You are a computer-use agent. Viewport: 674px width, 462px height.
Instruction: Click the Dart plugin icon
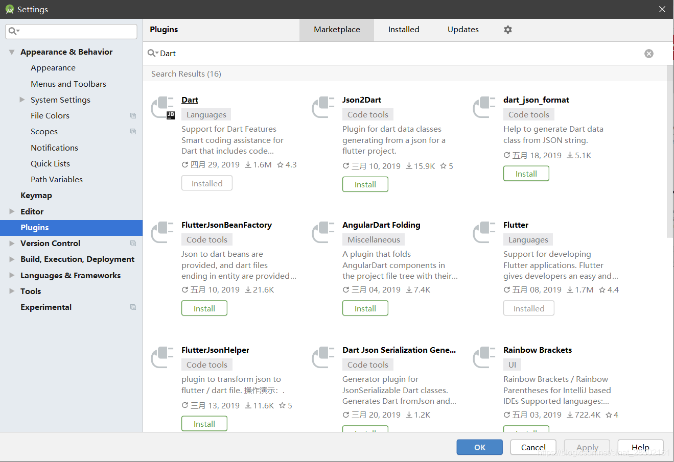pos(163,108)
